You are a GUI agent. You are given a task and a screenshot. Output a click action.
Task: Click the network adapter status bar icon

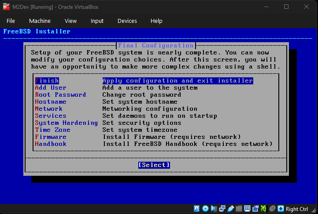(x=222, y=209)
